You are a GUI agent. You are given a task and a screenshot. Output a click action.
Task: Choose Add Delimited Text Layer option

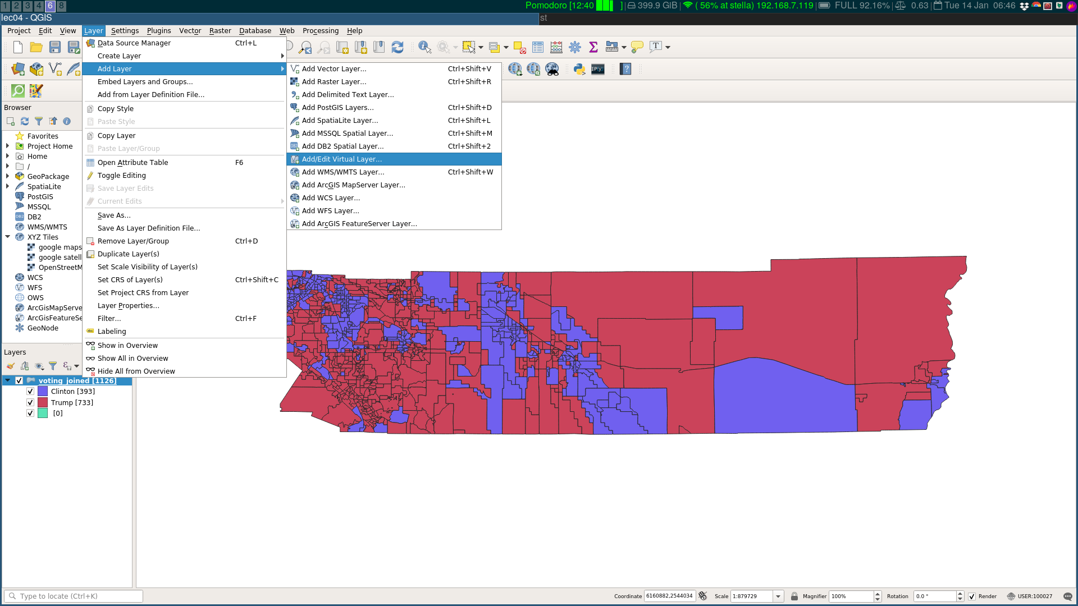348,95
